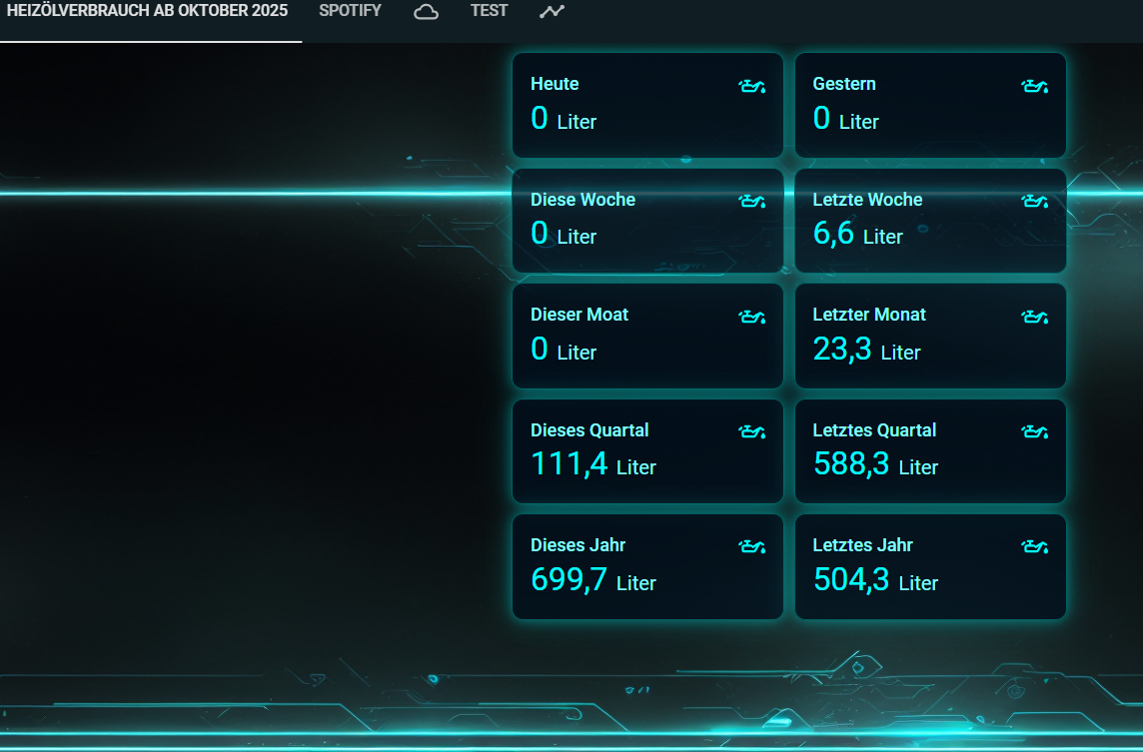Select the Gestern card title

coord(844,84)
